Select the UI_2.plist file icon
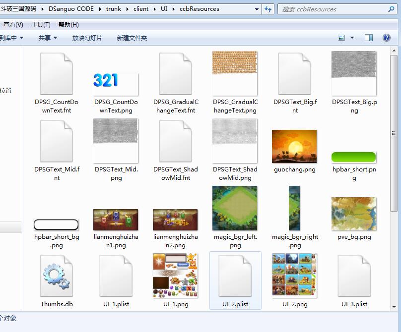The height and width of the screenshot is (332, 401). (x=235, y=277)
